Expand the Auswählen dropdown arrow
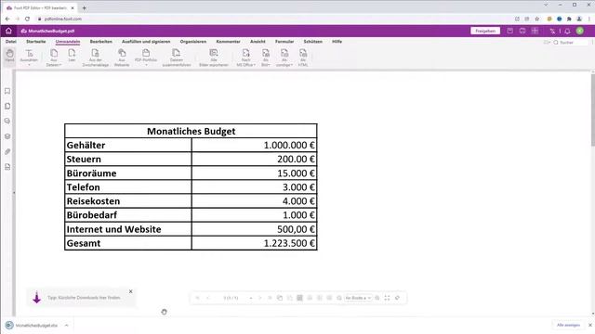This screenshot has height=334, width=595. coord(29,65)
